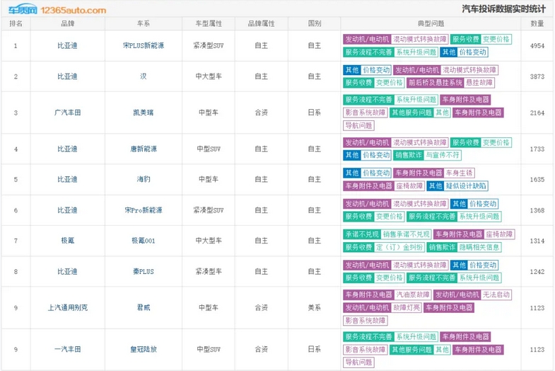Click the 美系 country cell
The image size is (555, 371).
click(315, 307)
